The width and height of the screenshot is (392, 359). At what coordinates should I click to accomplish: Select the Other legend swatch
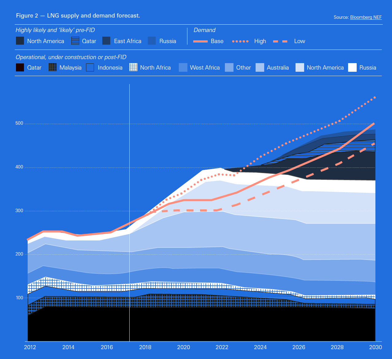click(229, 67)
